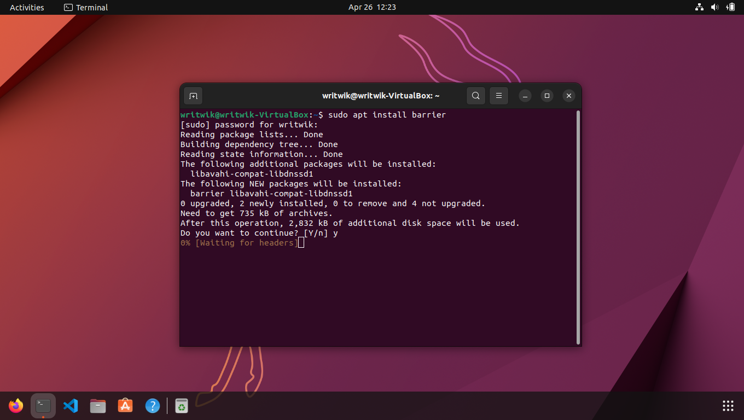Open Visual Studio Code from the dock
This screenshot has height=420, width=744.
click(71, 406)
